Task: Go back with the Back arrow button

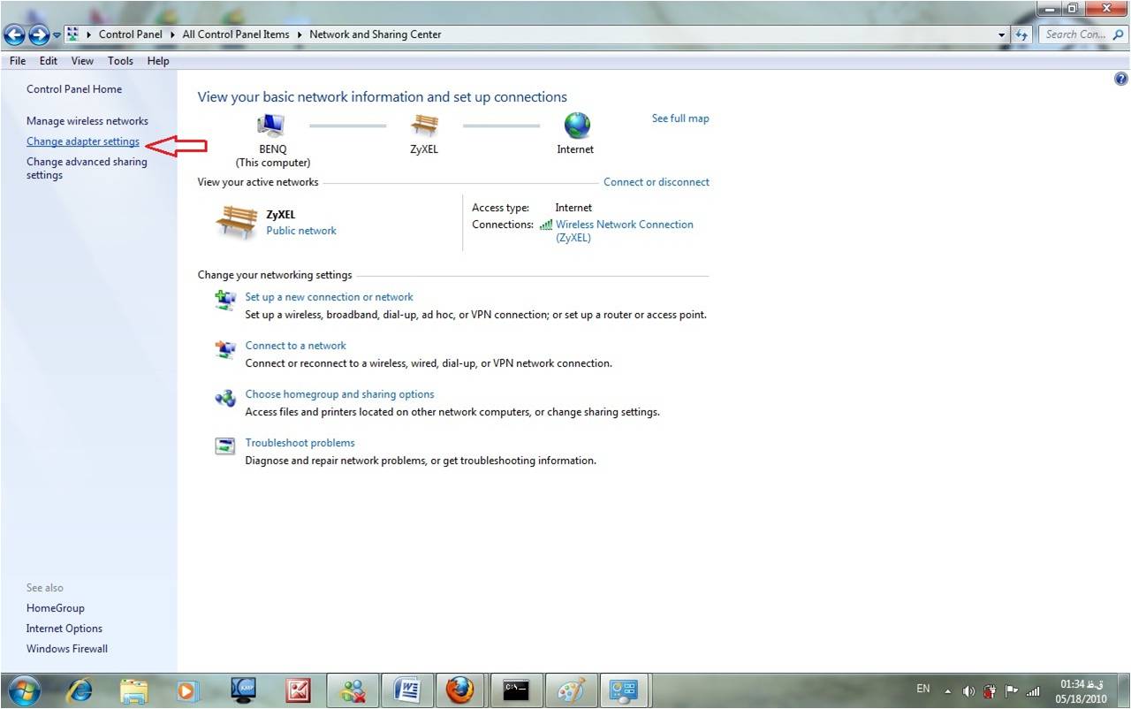Action: 15,35
